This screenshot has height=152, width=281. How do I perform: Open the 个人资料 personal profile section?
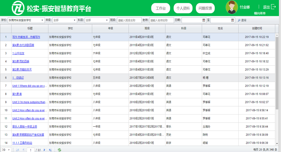point(183,8)
